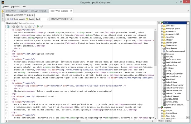This screenshot has height=124, width=191.
Task: Open the Nápověda menu
Action: pyautogui.click(x=15, y=7)
